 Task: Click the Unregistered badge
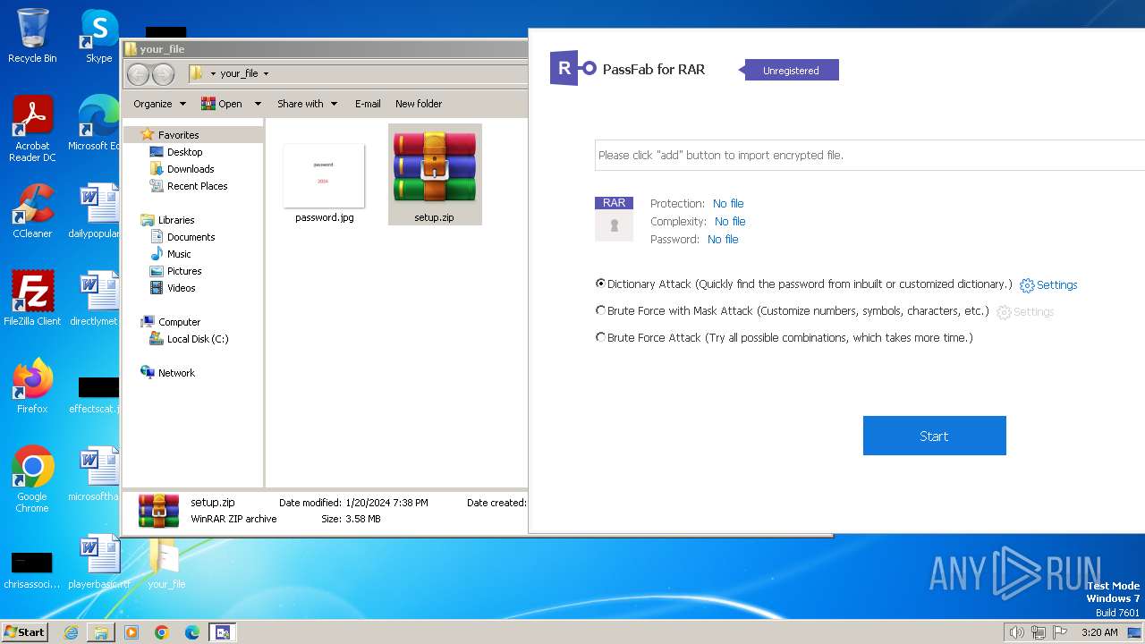[792, 70]
